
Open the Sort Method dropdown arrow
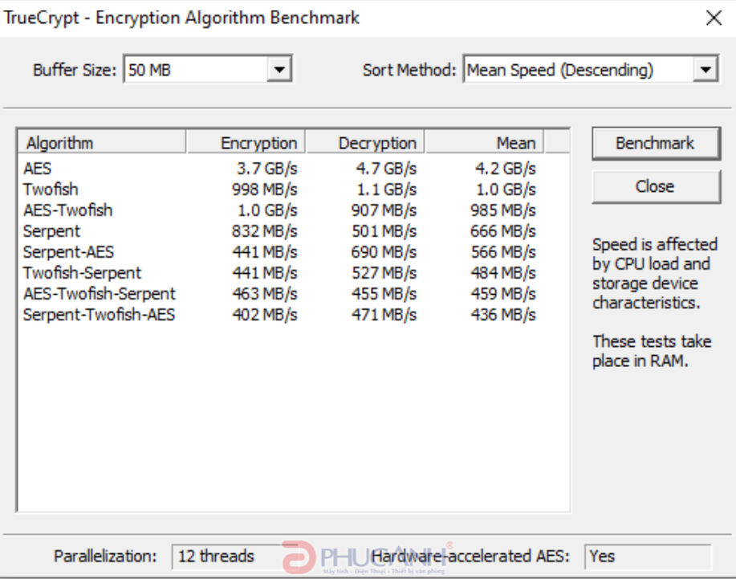706,70
